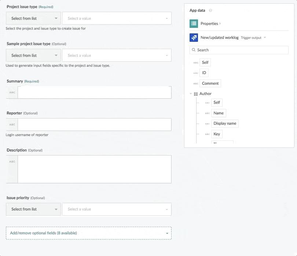Viewport: 297px width, 256px height.
Task: Open the Project issue type selection list
Action: (33, 18)
